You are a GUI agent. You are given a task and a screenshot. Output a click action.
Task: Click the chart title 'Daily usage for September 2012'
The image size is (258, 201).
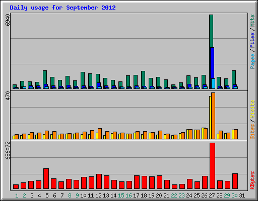62,8
